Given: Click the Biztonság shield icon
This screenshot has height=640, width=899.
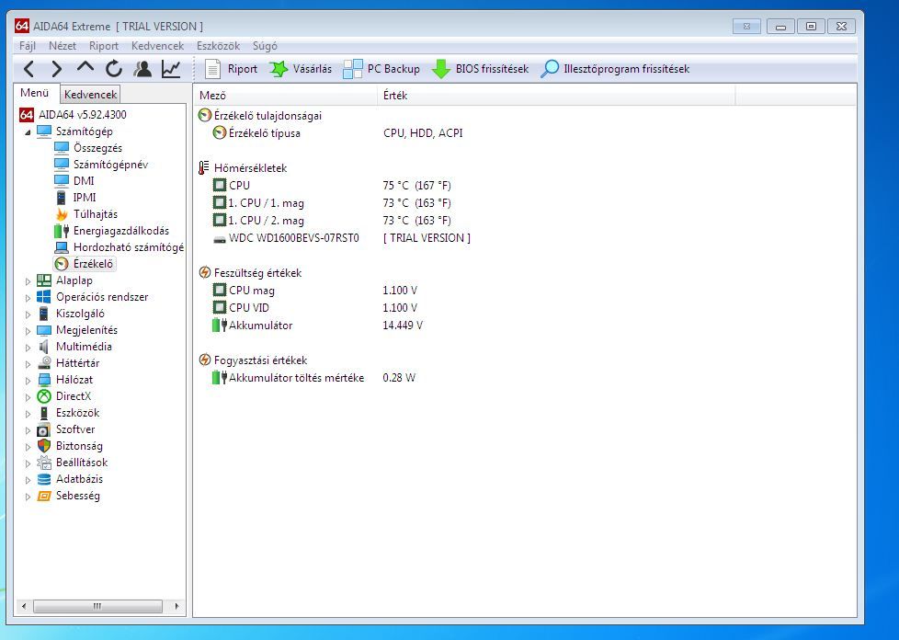Looking at the screenshot, I should 44,446.
